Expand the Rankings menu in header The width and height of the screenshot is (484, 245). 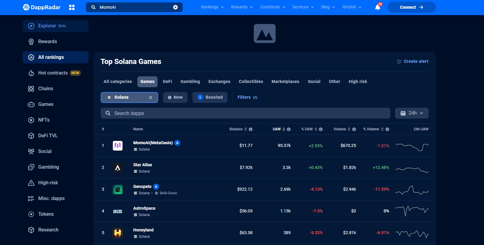click(212, 7)
